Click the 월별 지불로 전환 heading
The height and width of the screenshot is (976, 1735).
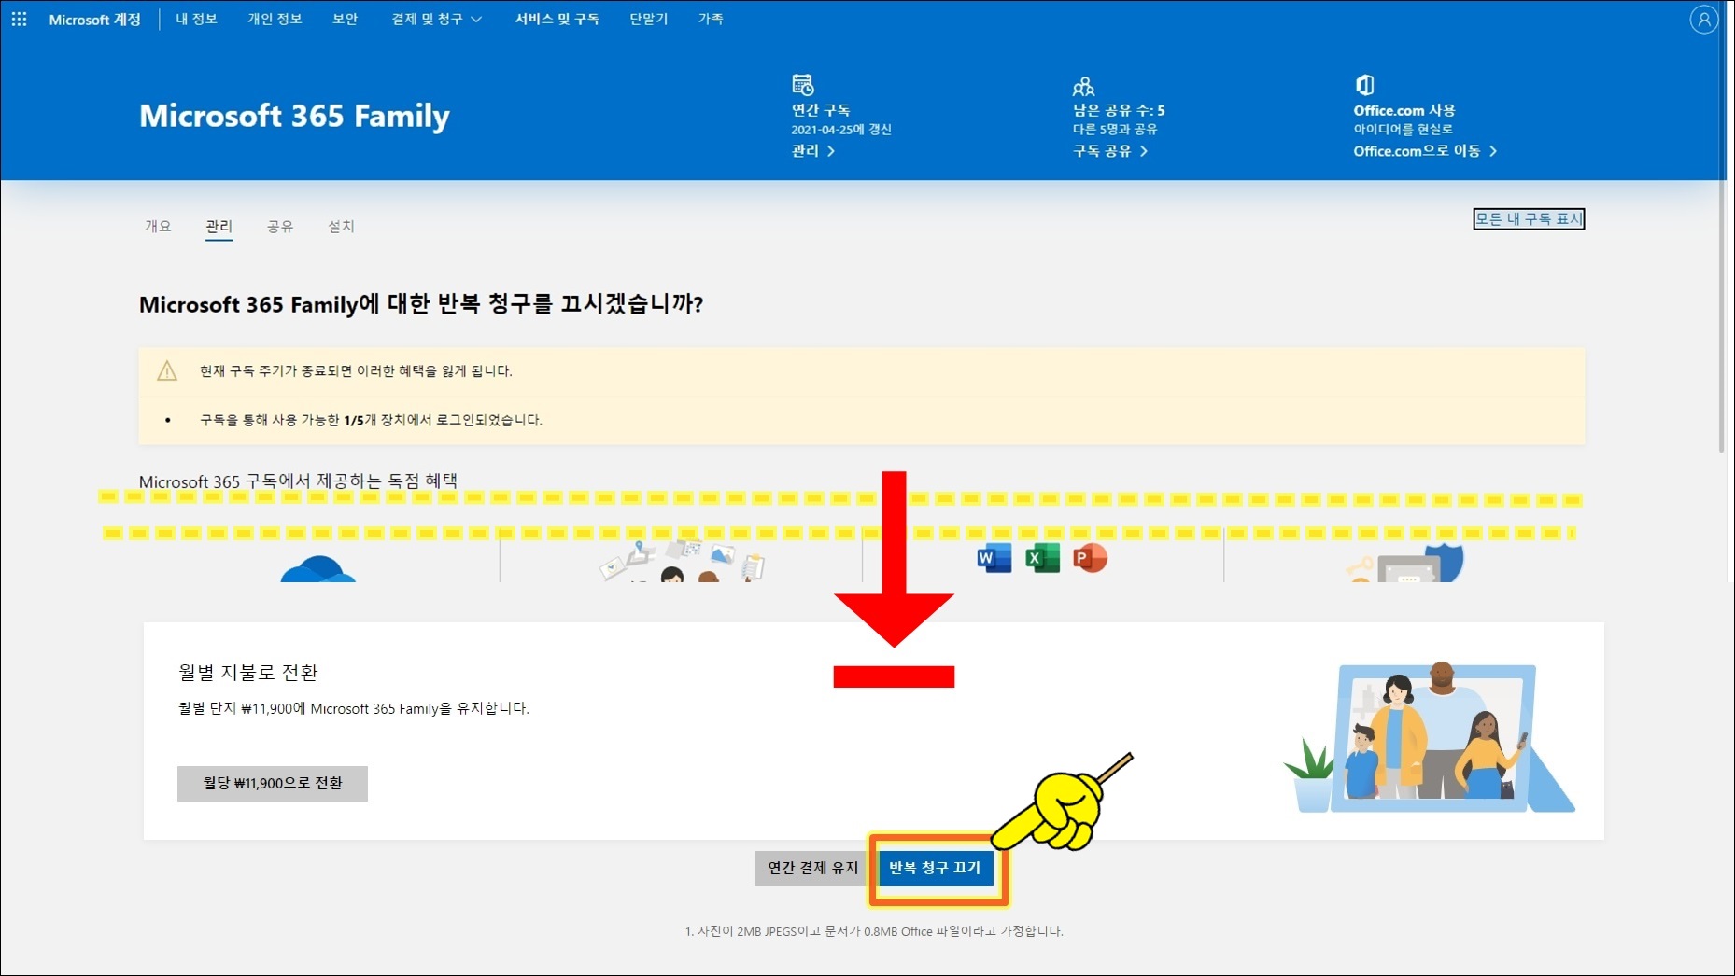coord(248,672)
